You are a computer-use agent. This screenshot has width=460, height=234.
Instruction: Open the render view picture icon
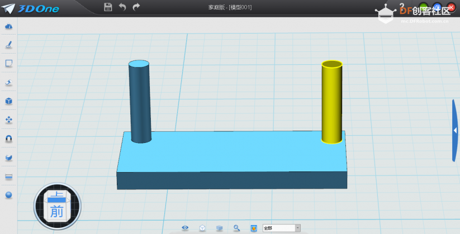click(254, 228)
